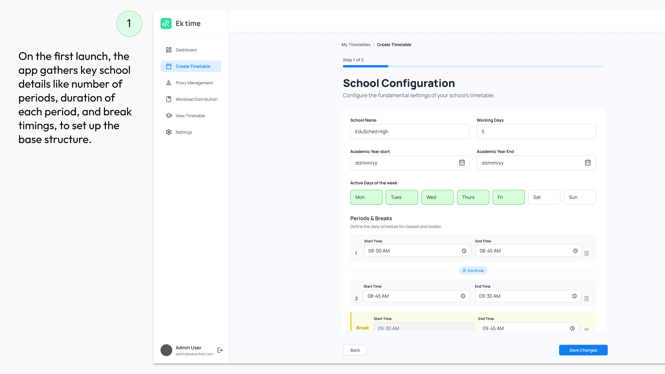Click the Periods & Breaks heading

click(x=371, y=219)
